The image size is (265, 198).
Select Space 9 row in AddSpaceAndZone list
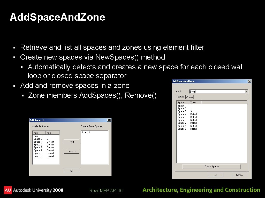[211, 129]
